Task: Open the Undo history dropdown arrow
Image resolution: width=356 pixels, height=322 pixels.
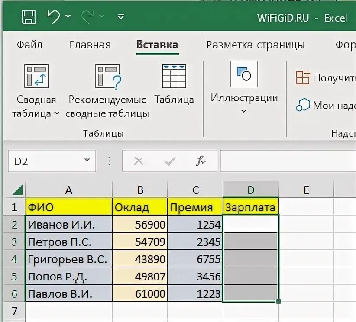Action: (68, 16)
